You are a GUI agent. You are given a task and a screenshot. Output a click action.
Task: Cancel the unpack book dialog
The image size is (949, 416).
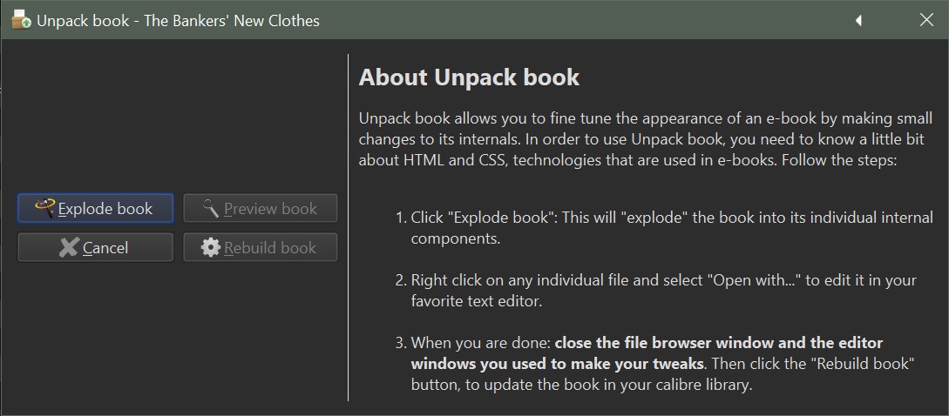pyautogui.click(x=96, y=248)
